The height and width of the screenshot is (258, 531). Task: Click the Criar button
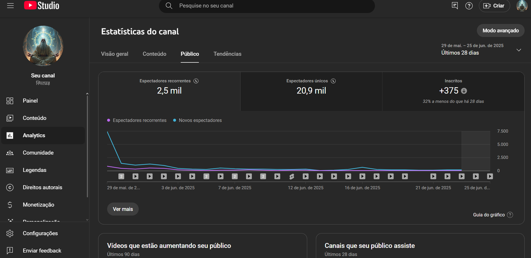[494, 6]
